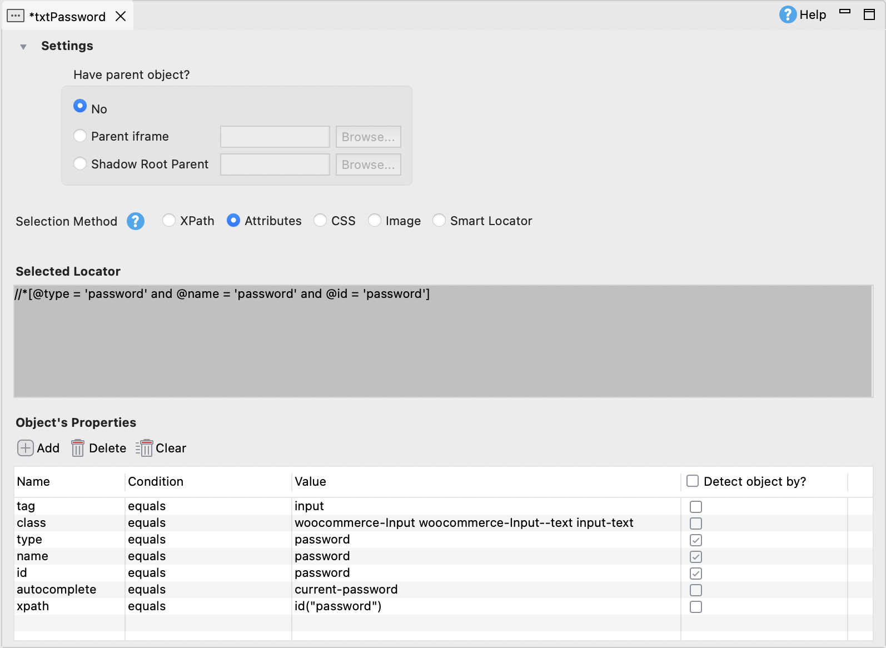Click the Delete trash can icon
The height and width of the screenshot is (648, 886).
pyautogui.click(x=78, y=448)
